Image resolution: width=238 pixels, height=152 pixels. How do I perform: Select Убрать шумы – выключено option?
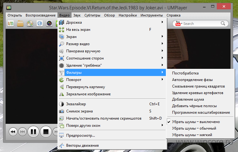(x=200, y=122)
